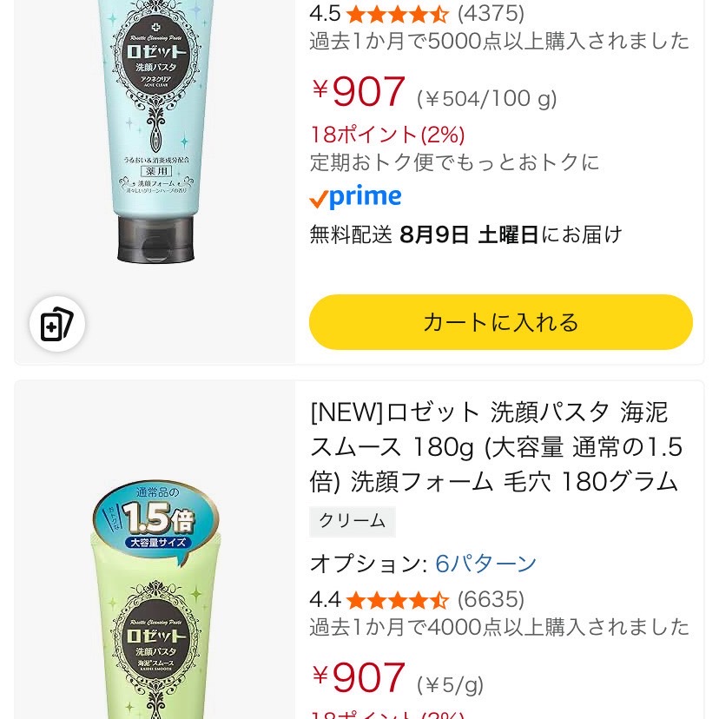Tap the compare-similar-items icon on first product
This screenshot has width=719, height=719.
[56, 324]
